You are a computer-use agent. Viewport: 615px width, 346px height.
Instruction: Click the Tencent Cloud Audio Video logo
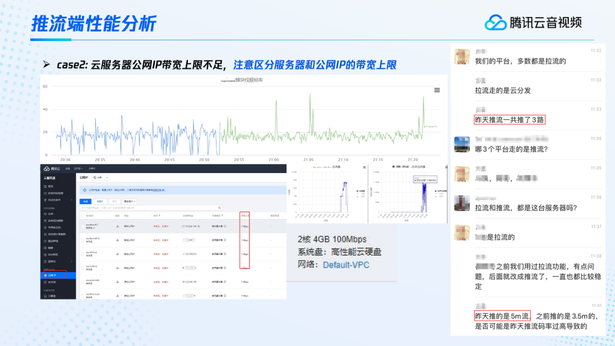pyautogui.click(x=533, y=22)
